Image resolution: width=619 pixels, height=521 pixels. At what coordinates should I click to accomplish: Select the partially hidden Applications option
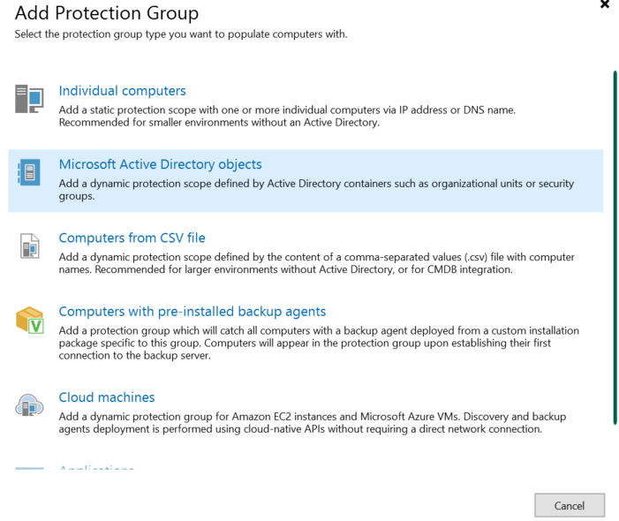tap(96, 468)
